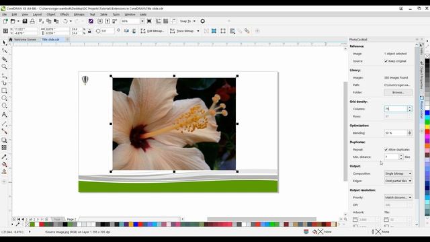Viewport: 430px width, 242px height.
Task: Toggle the Allow duplicates checkbox
Action: coord(386,149)
